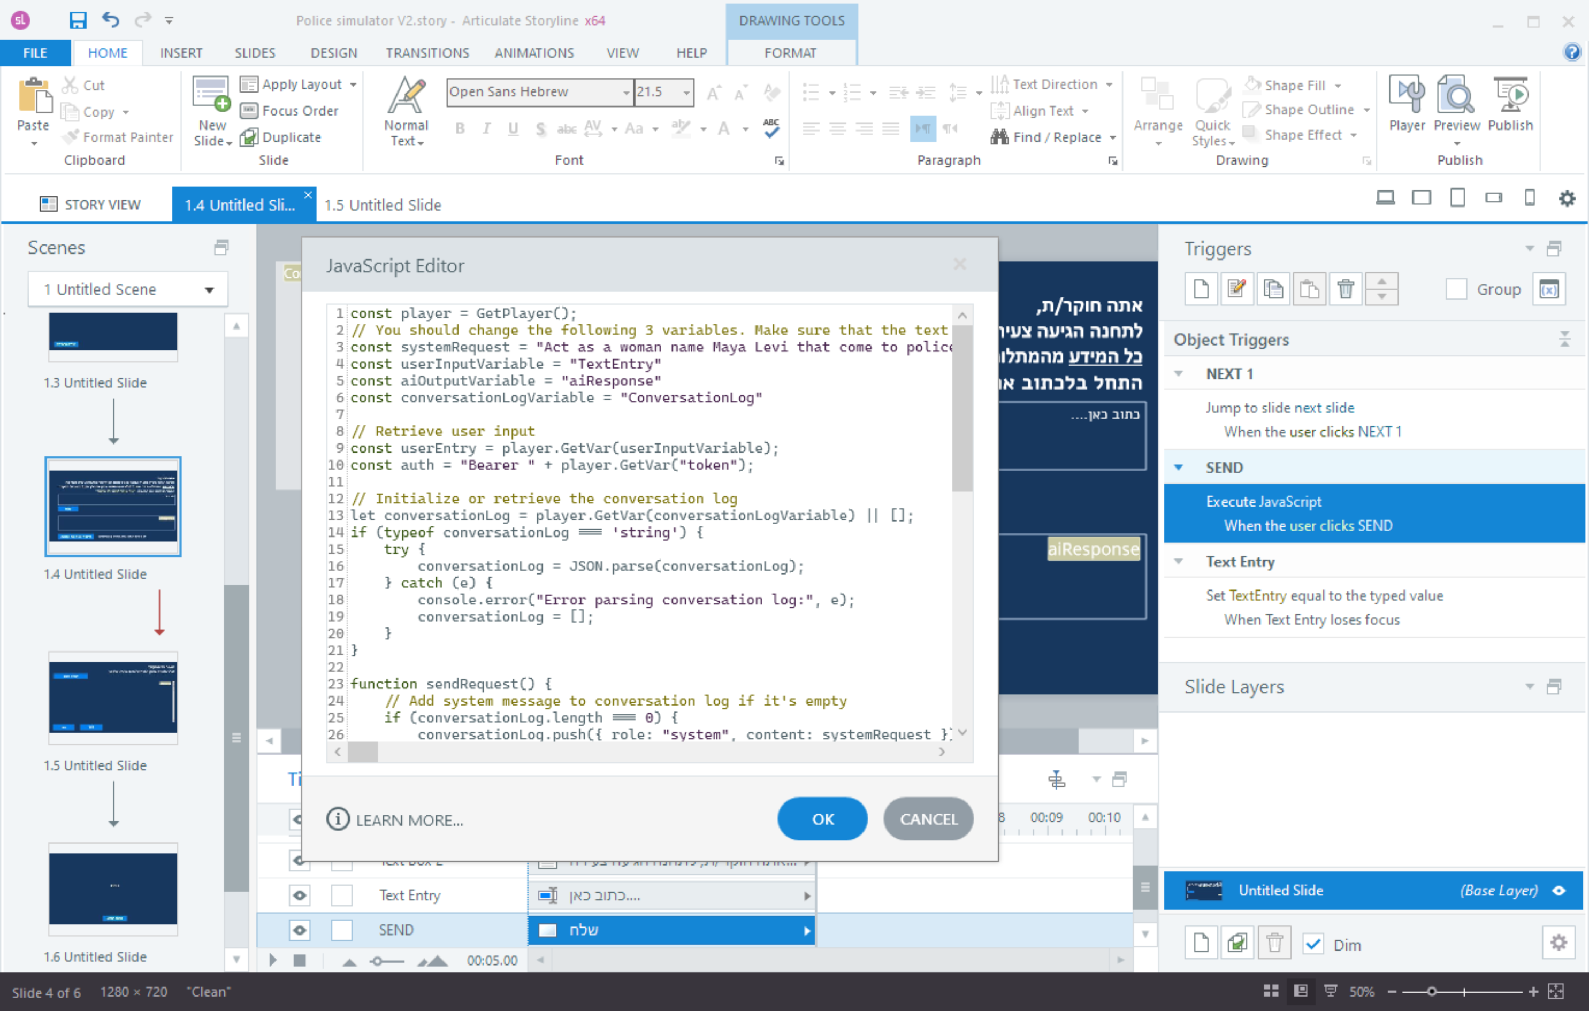Undo the last action
Image resolution: width=1589 pixels, height=1011 pixels.
click(x=110, y=20)
